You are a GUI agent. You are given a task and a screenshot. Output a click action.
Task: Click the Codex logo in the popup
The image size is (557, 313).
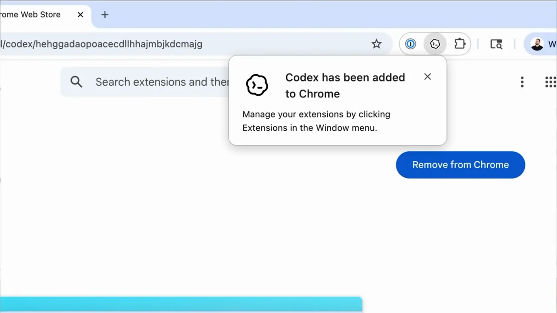257,85
